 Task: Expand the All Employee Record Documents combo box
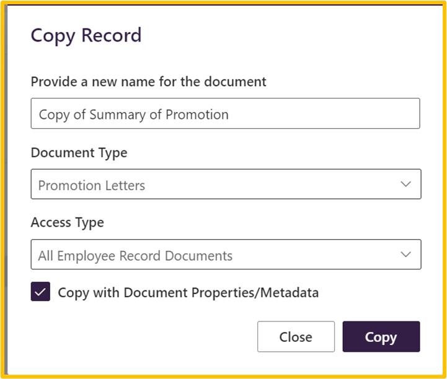(226, 255)
